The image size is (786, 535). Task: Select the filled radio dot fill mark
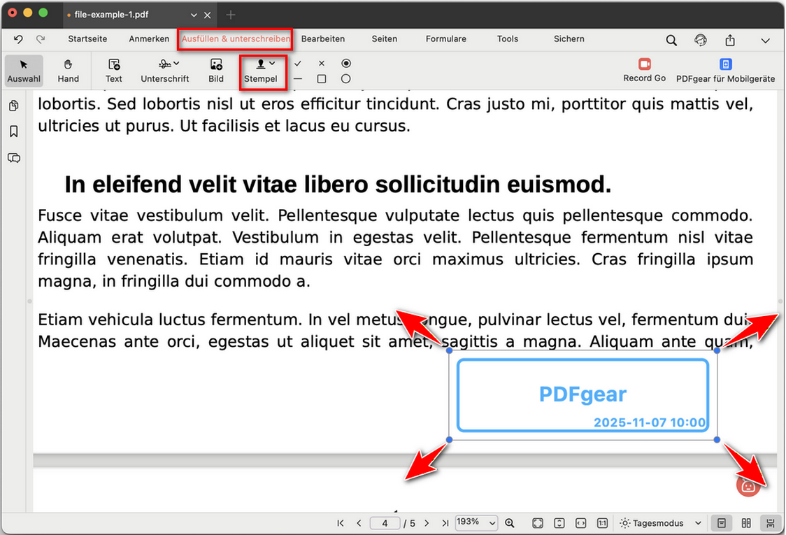click(x=346, y=64)
